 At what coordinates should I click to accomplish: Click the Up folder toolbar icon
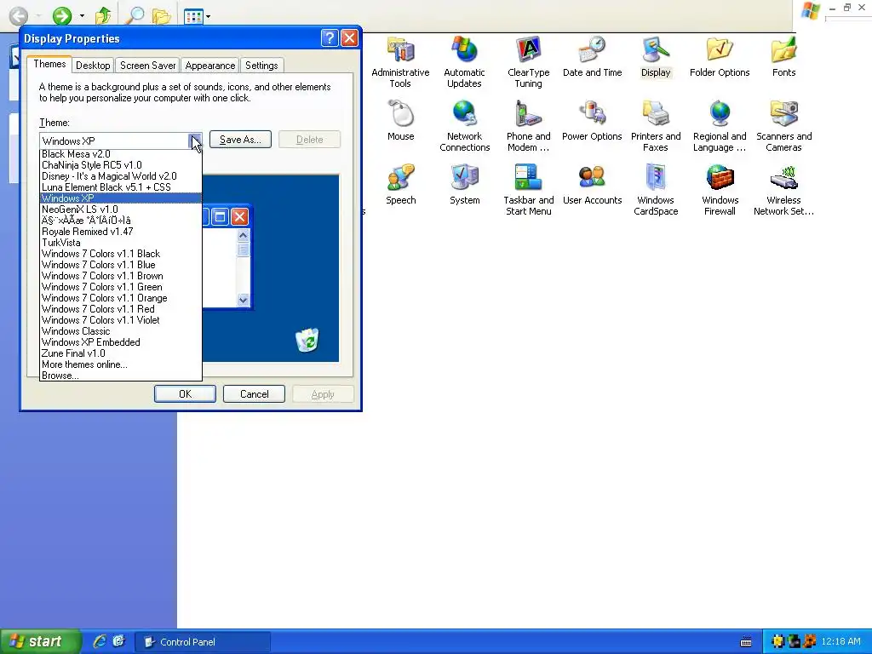103,15
